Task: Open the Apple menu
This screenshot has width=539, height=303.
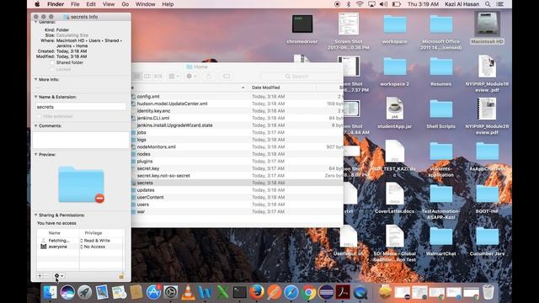Action: click(37, 4)
